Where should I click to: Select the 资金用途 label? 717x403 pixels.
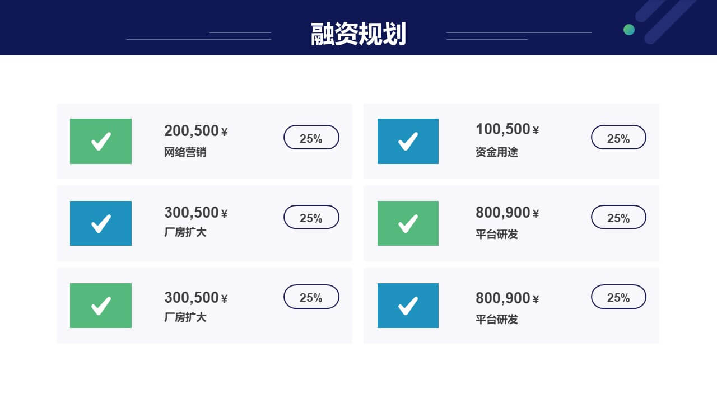[497, 152]
